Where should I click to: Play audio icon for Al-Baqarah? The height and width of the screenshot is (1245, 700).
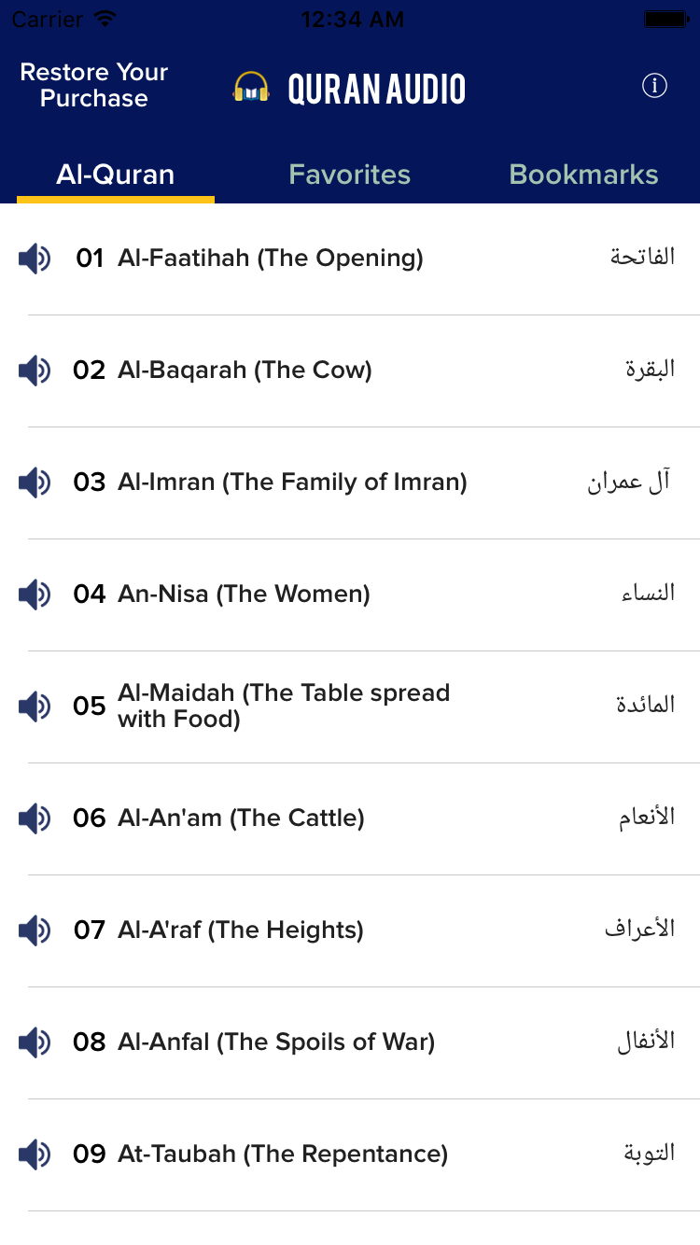pyautogui.click(x=35, y=371)
